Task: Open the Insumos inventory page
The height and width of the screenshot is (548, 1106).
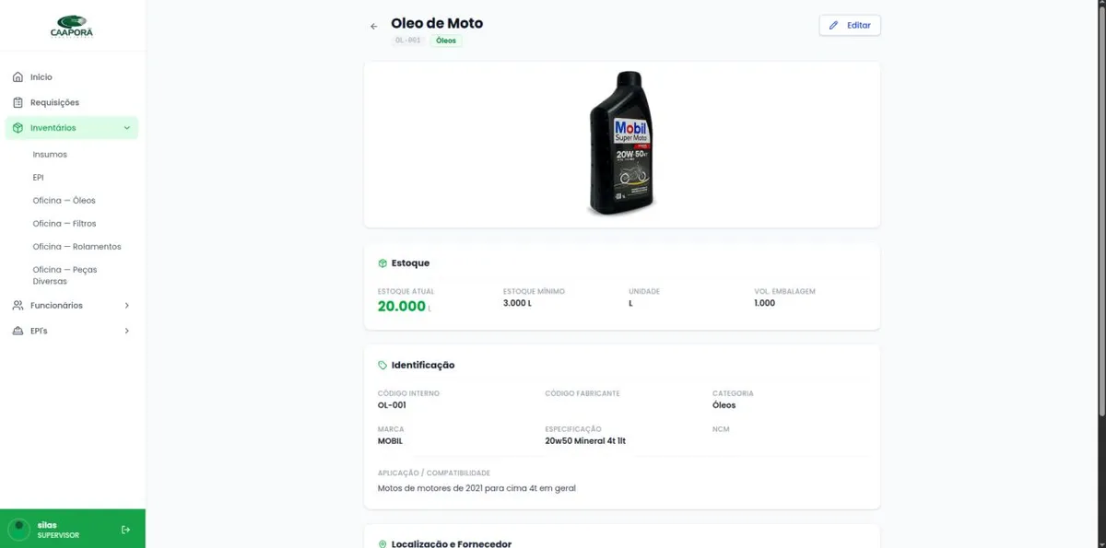Action: tap(50, 154)
